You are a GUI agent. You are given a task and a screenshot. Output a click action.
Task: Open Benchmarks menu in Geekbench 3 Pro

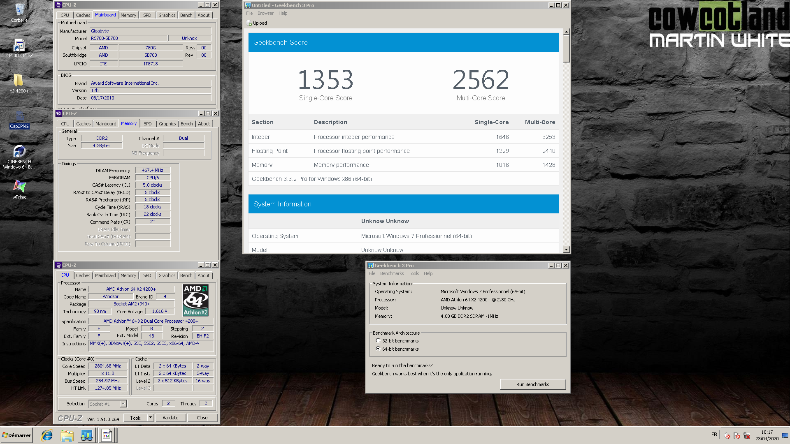392,274
